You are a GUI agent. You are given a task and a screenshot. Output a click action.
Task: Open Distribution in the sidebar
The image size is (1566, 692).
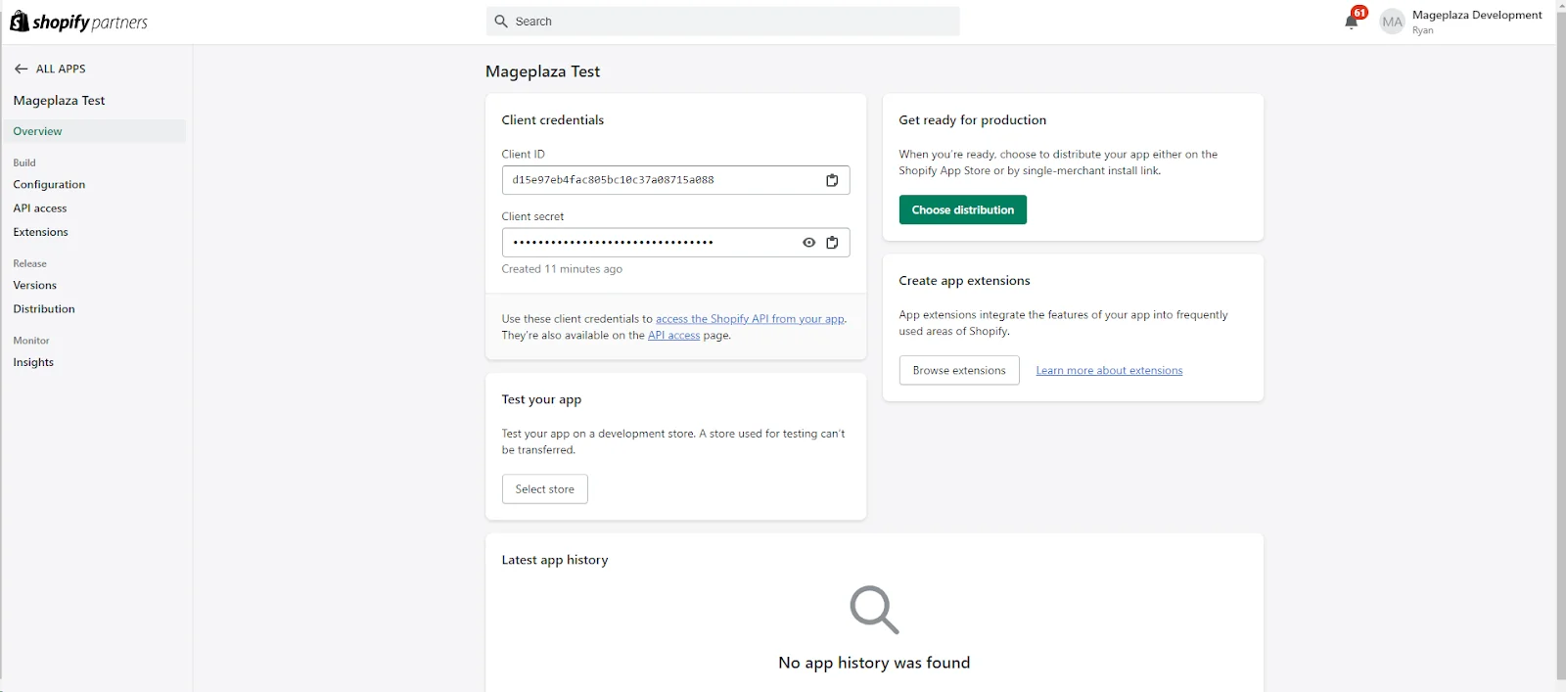(44, 309)
